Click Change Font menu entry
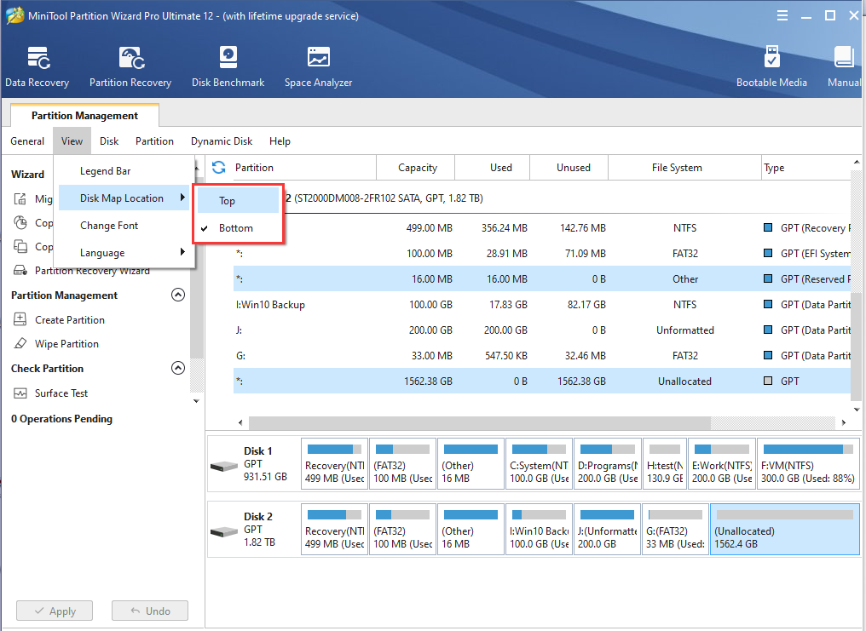 pyautogui.click(x=109, y=226)
